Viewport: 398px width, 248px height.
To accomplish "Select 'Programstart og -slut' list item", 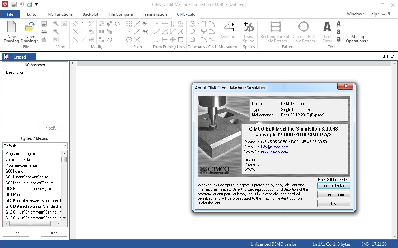I will coord(22,154).
